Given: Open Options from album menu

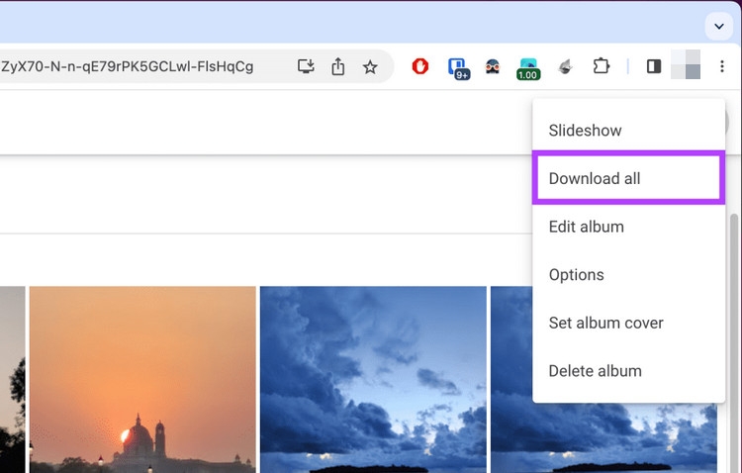Looking at the screenshot, I should click(x=628, y=275).
